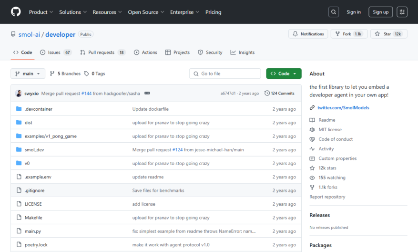This screenshot has height=252, width=418.
Task: Open twitter.com/SmolModels link
Action: pyautogui.click(x=343, y=107)
